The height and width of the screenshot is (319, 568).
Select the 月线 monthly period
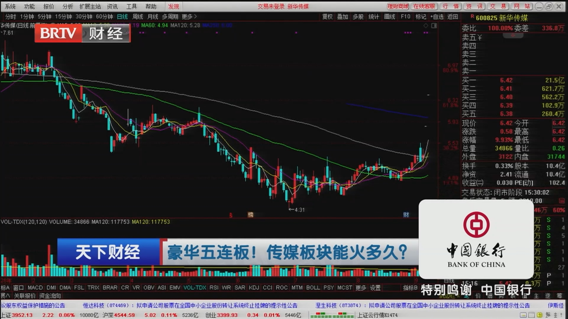tap(153, 17)
